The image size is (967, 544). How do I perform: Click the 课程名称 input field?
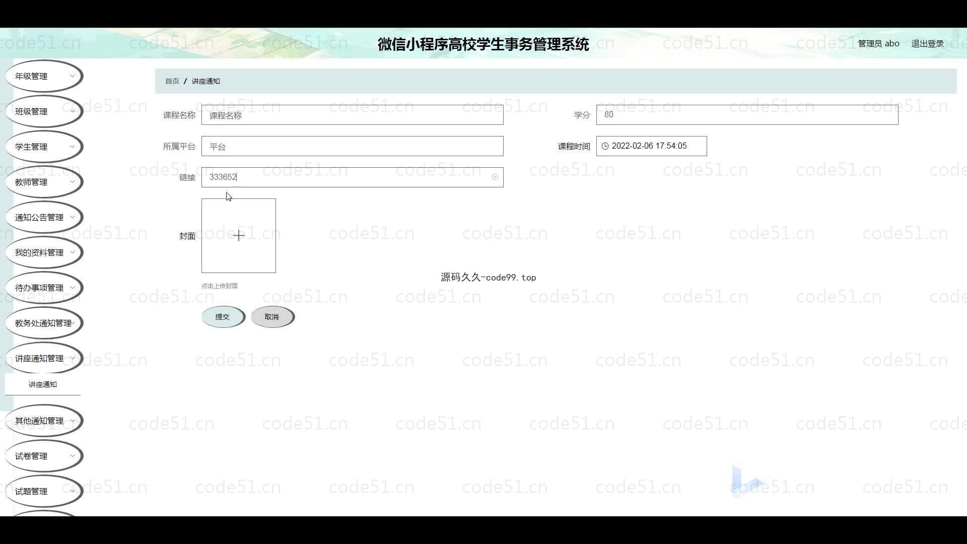[x=353, y=115]
